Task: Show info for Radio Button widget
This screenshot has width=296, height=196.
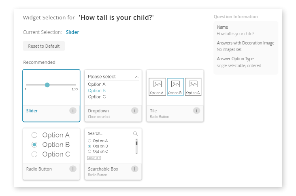Action: [73, 169]
